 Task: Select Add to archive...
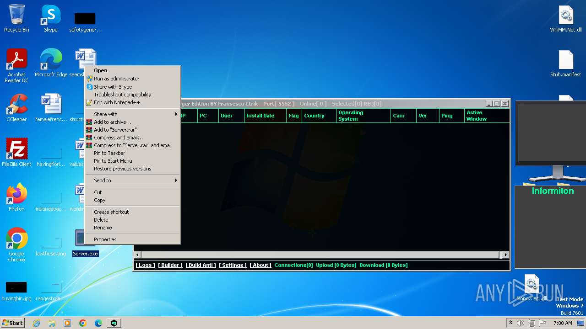[133, 122]
